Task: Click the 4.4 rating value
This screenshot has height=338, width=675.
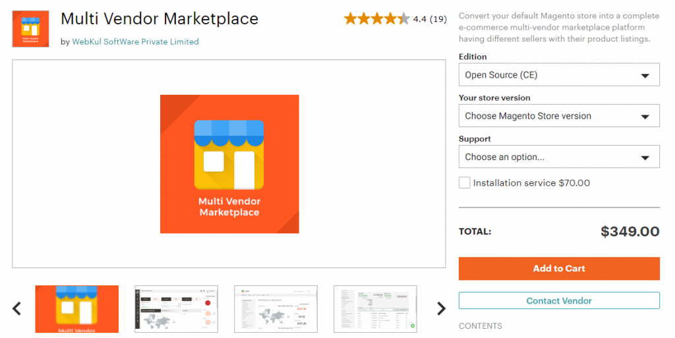Action: click(x=420, y=19)
